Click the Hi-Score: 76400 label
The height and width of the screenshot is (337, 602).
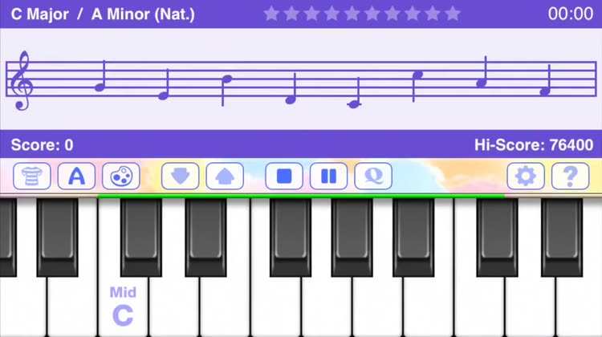(x=534, y=144)
